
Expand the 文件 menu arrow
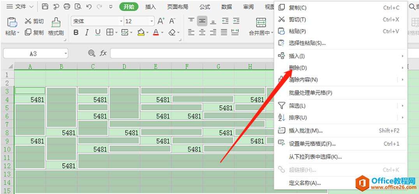31,7
